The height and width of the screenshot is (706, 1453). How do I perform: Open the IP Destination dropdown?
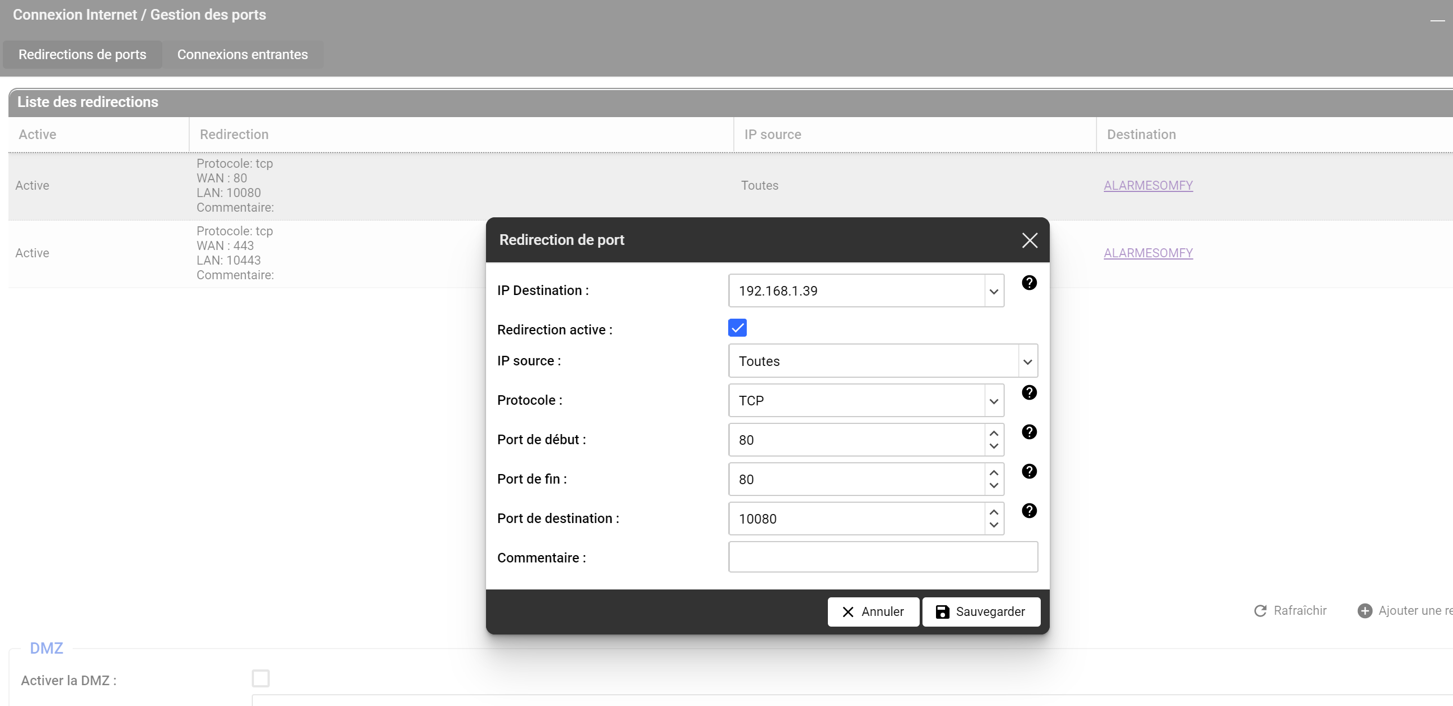point(994,291)
